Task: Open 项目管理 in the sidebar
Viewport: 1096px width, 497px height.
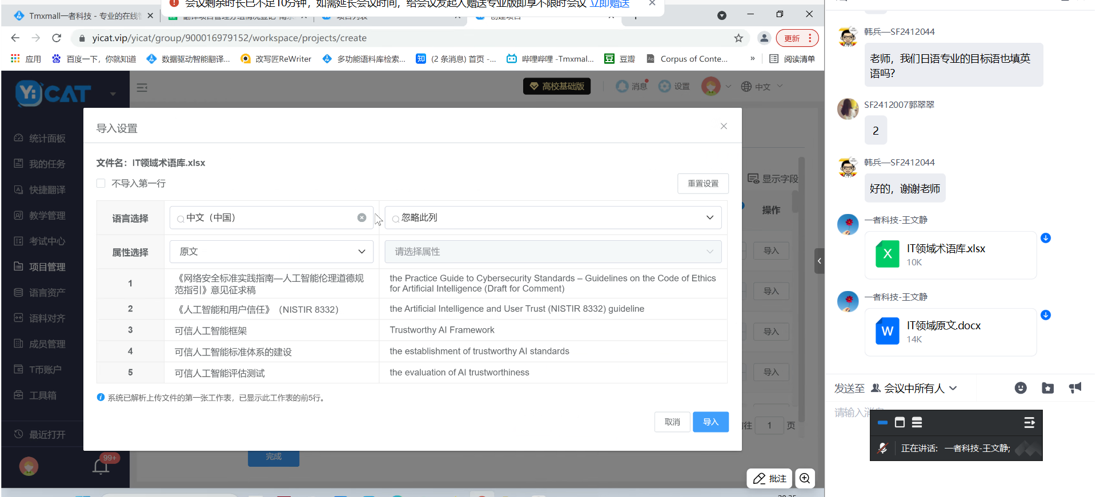Action: [x=47, y=266]
